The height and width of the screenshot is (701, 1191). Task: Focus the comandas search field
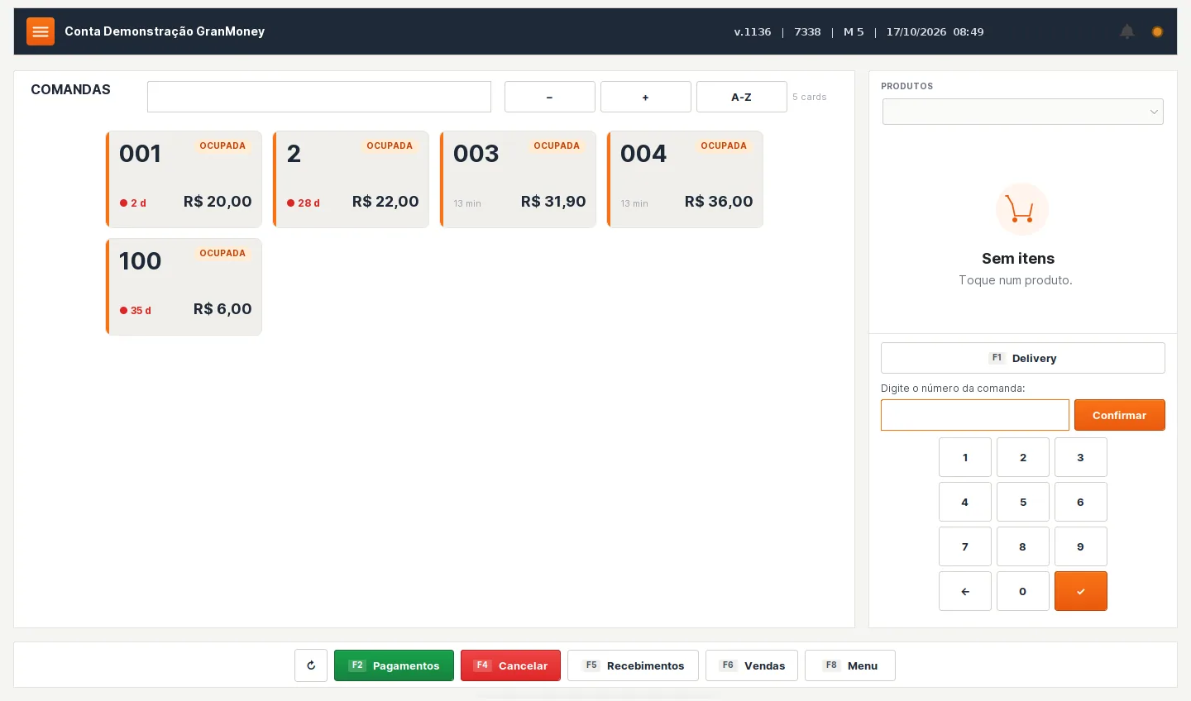pyautogui.click(x=319, y=97)
